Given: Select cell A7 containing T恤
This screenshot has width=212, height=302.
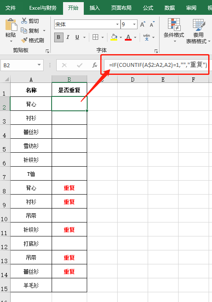Looking at the screenshot, I should (x=31, y=174).
